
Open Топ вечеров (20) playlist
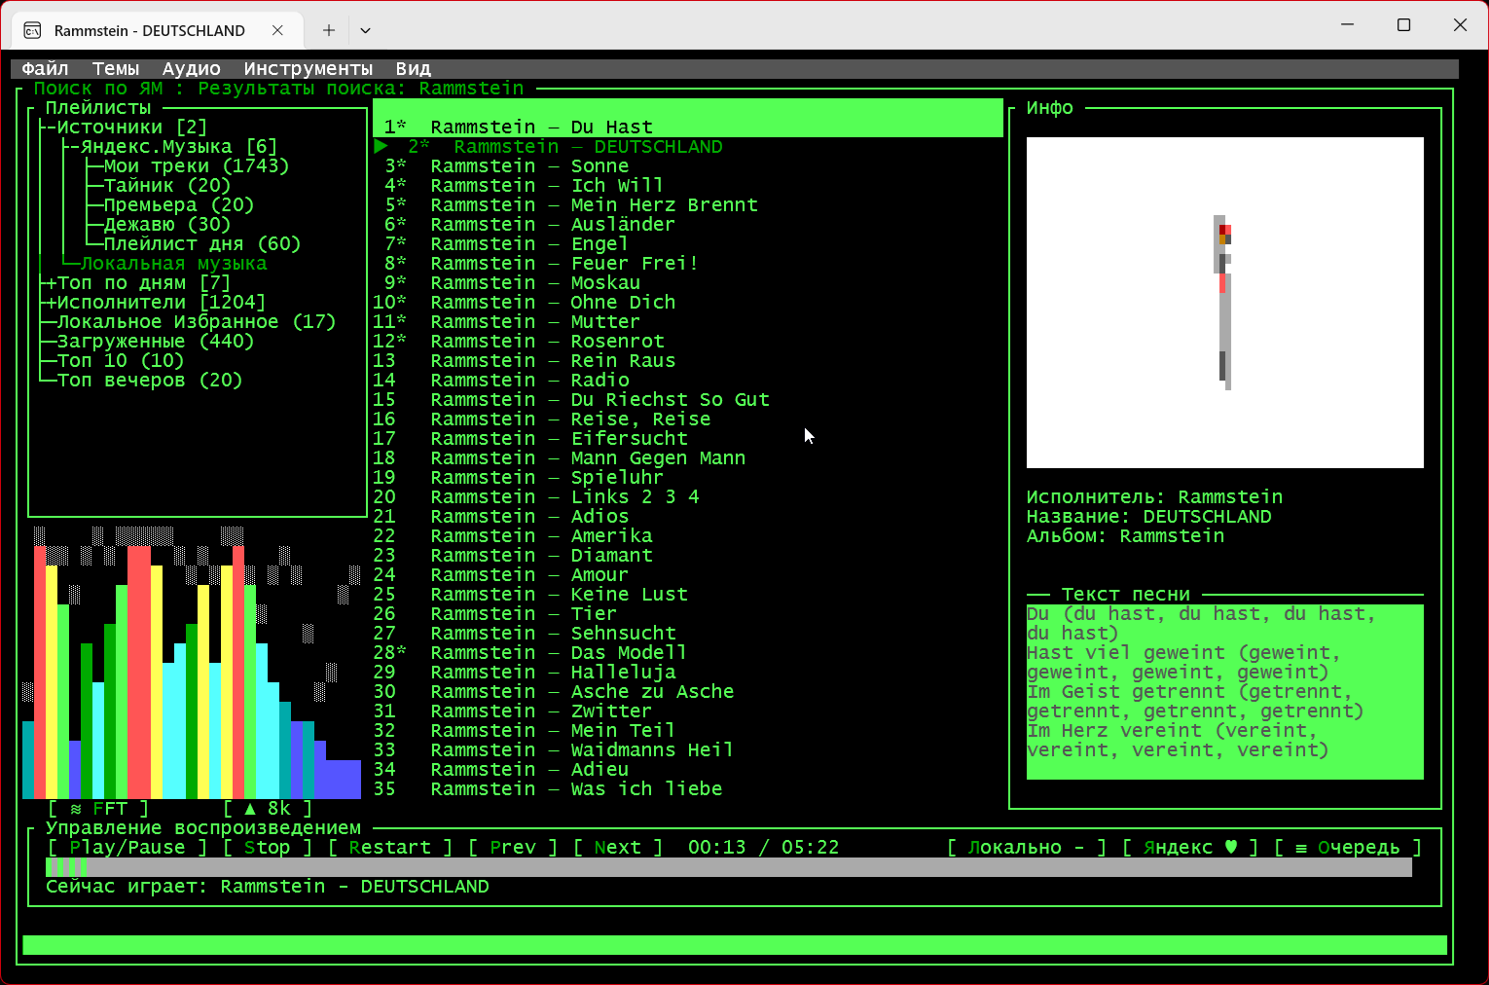click(x=150, y=381)
